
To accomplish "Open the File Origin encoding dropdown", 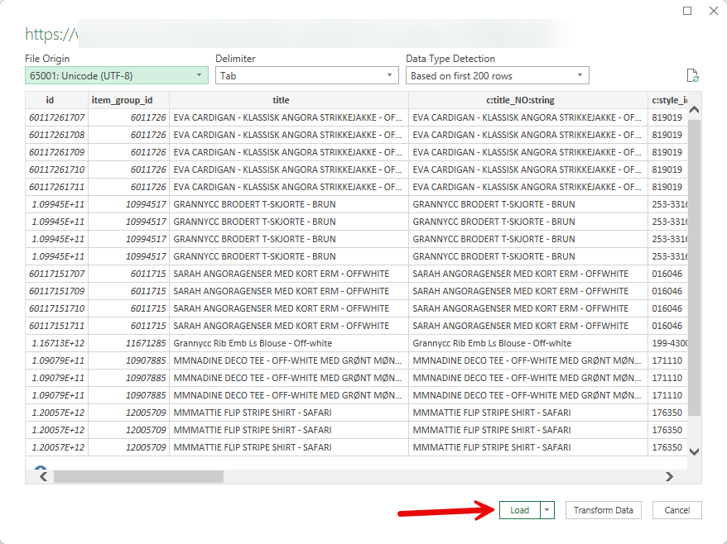I will [x=116, y=75].
